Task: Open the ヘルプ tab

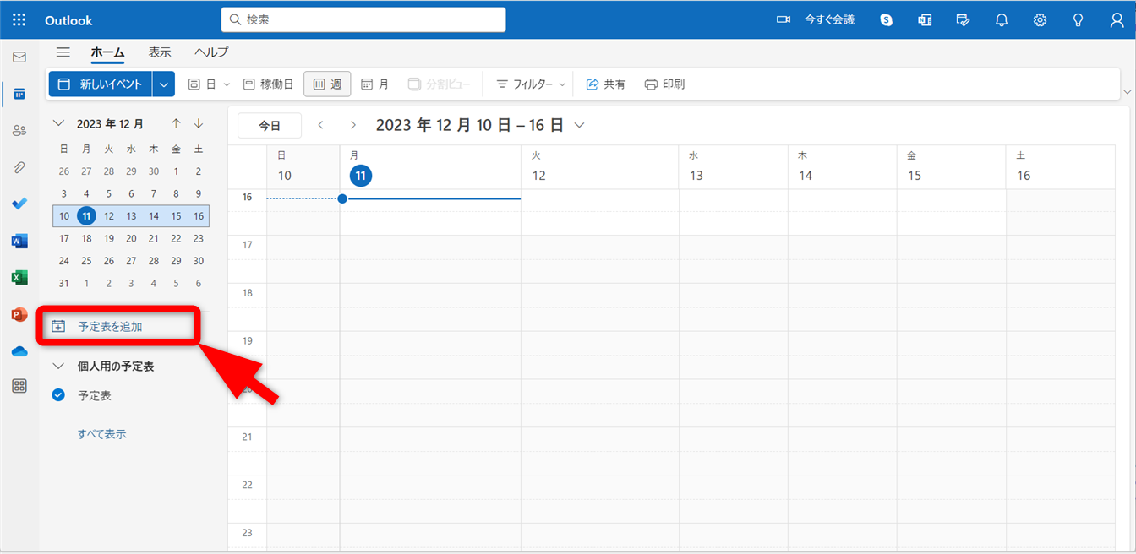Action: pos(211,52)
